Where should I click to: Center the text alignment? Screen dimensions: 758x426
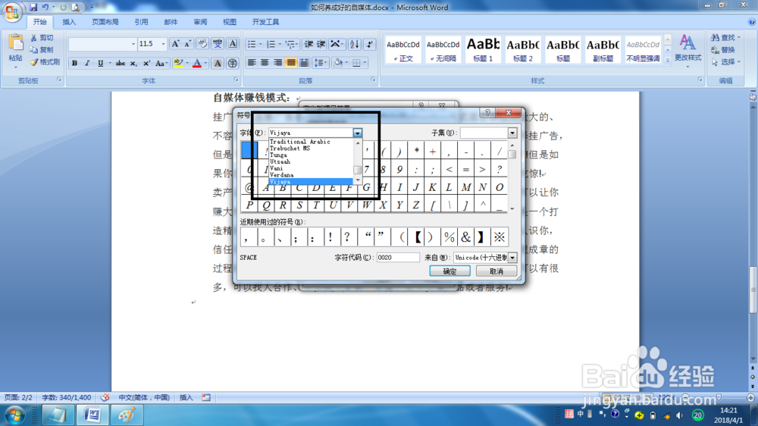click(265, 63)
